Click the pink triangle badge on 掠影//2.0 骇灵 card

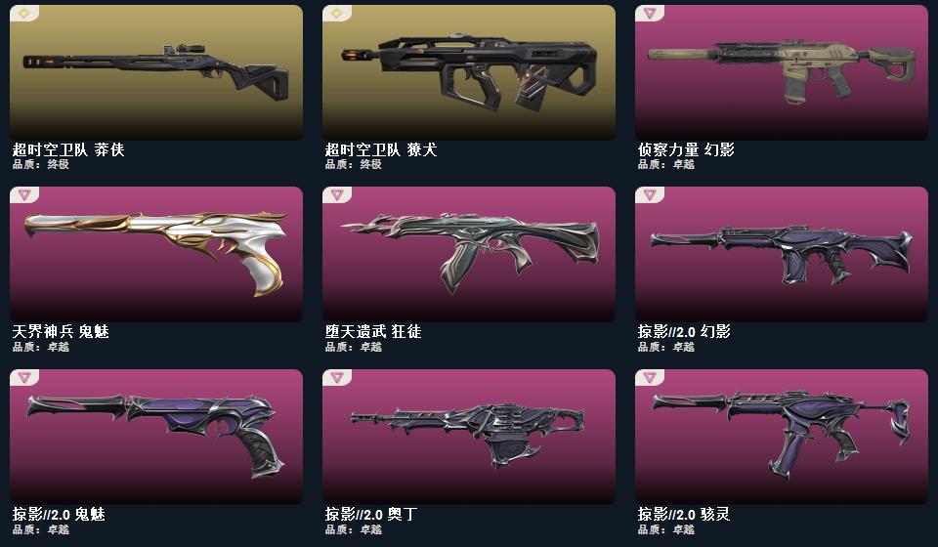650,377
